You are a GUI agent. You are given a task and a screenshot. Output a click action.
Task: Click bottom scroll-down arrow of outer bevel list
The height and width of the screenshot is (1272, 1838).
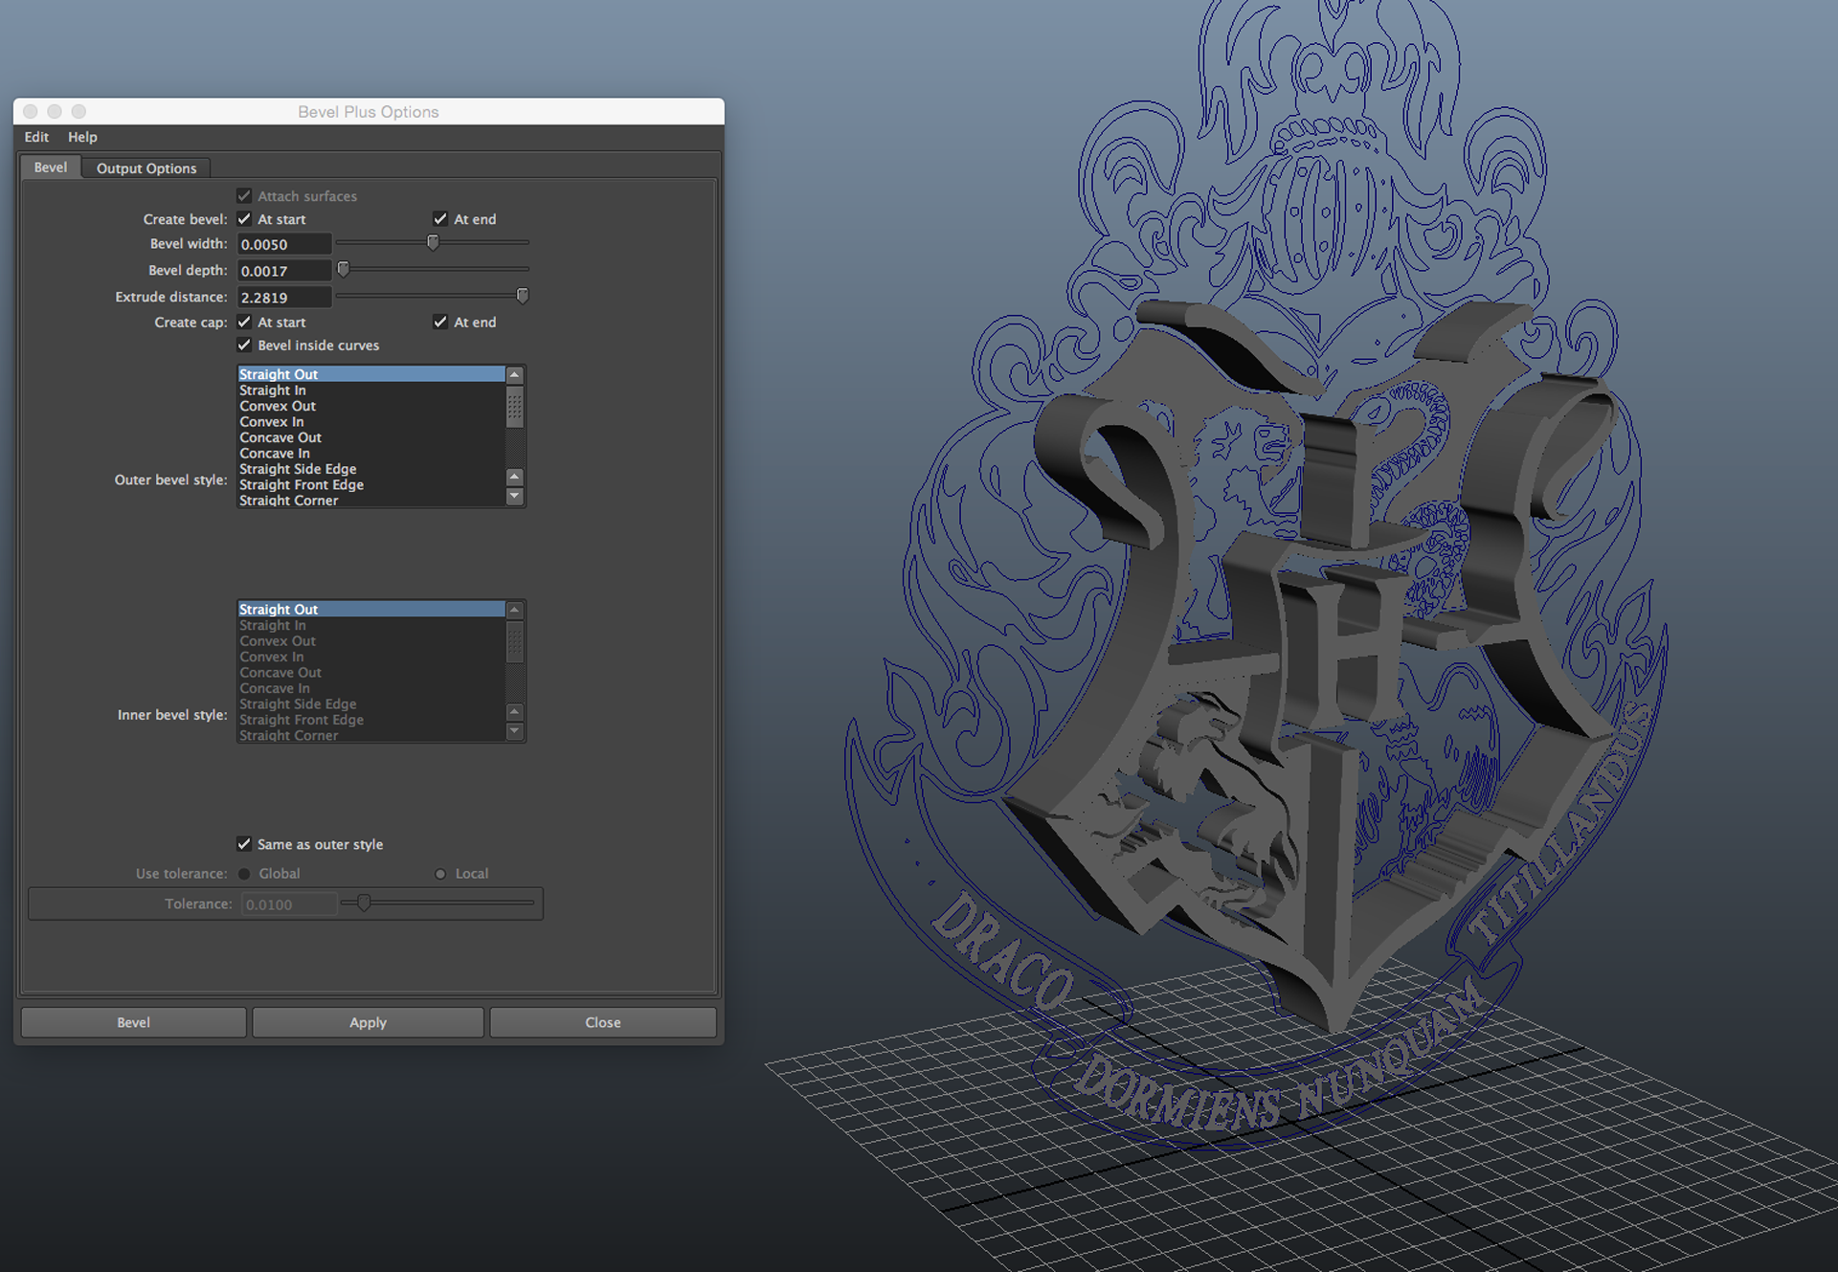pos(514,496)
